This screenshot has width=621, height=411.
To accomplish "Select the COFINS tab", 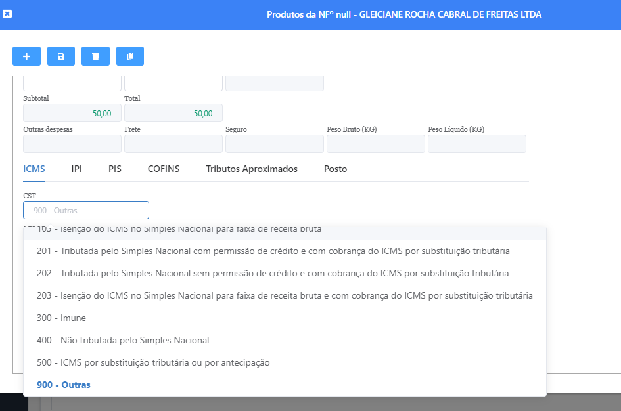I will click(x=164, y=169).
